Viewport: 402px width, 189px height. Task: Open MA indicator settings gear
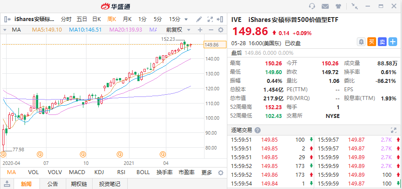220,30
